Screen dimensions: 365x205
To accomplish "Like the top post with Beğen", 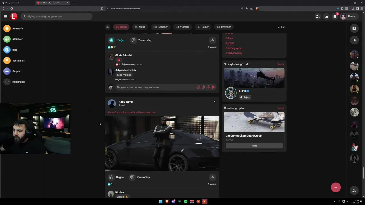I will click(x=117, y=40).
